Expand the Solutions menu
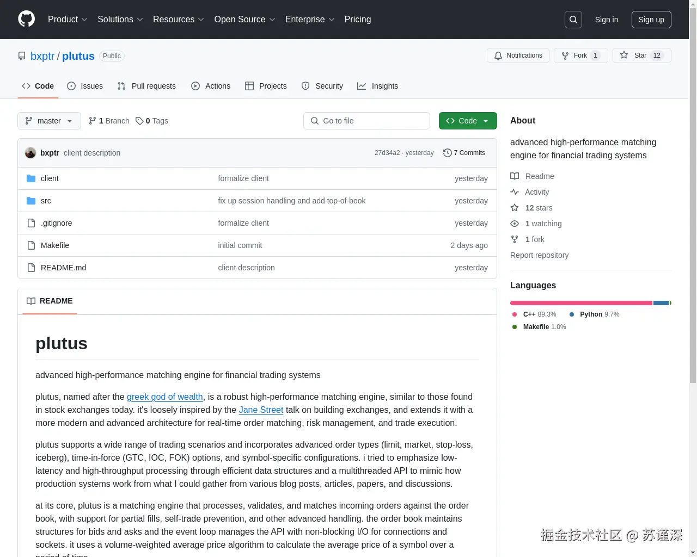 click(x=120, y=20)
